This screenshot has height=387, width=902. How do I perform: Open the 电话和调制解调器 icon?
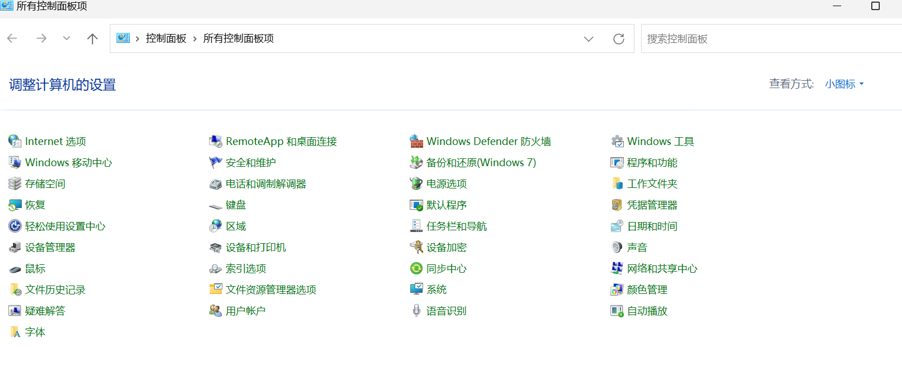coord(216,183)
